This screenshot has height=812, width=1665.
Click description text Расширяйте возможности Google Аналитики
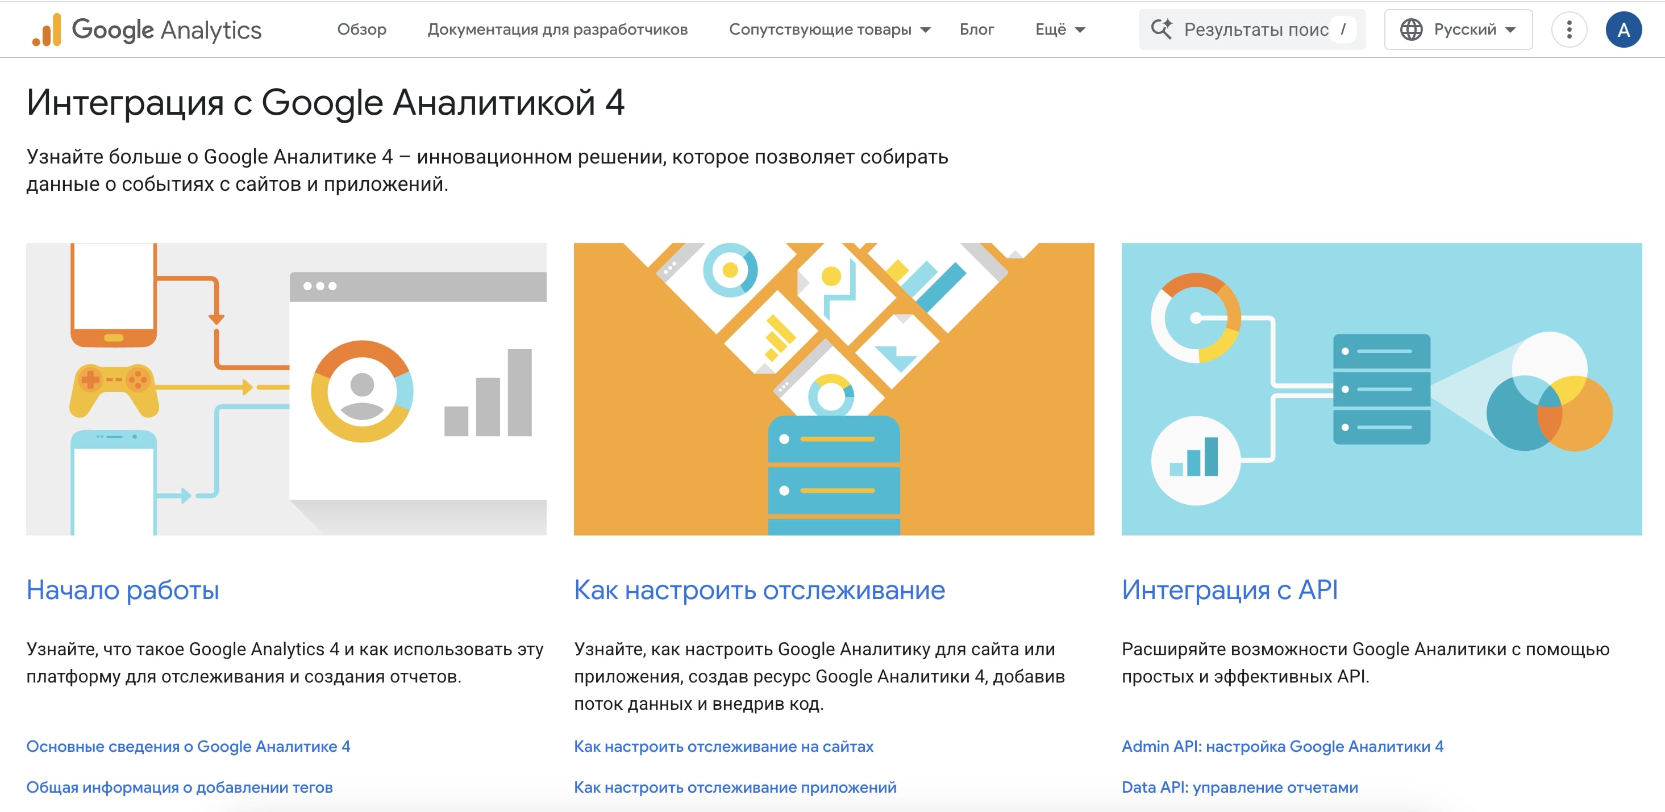point(1365,662)
